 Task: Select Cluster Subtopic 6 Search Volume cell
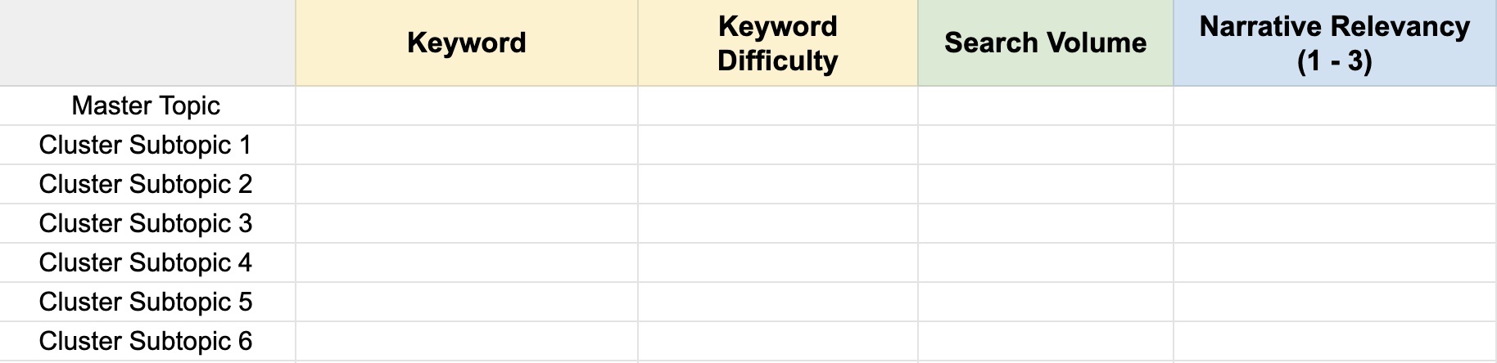tap(1046, 341)
